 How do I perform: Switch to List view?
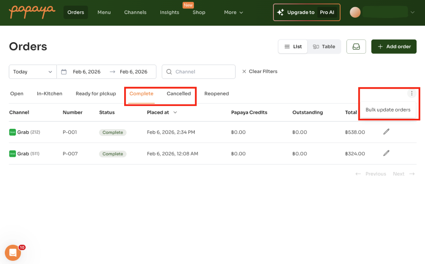pyautogui.click(x=293, y=46)
